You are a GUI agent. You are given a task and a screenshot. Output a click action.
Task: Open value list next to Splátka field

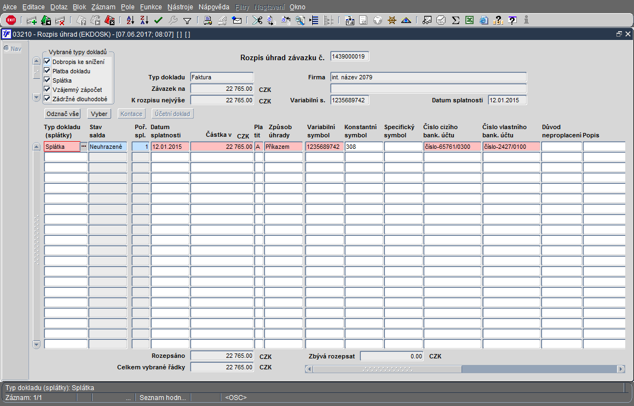coord(84,147)
